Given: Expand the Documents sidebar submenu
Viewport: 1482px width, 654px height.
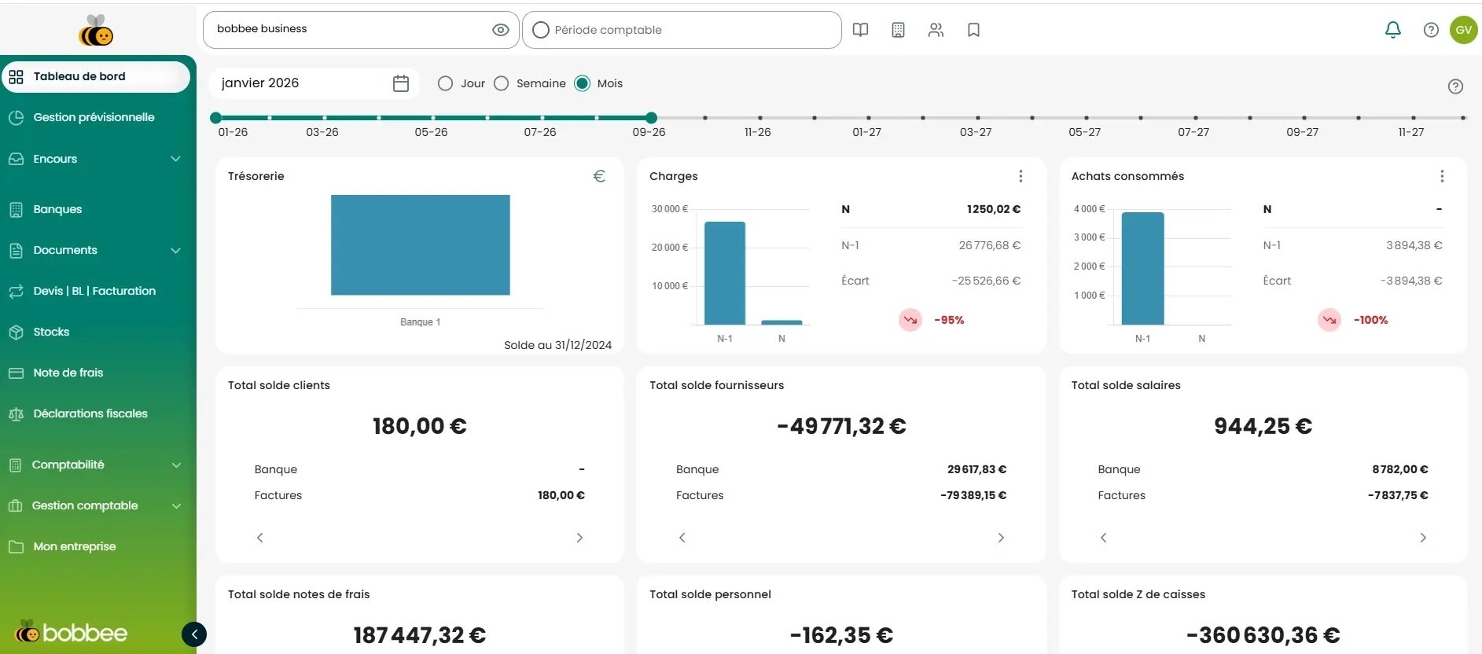Looking at the screenshot, I should click(175, 250).
